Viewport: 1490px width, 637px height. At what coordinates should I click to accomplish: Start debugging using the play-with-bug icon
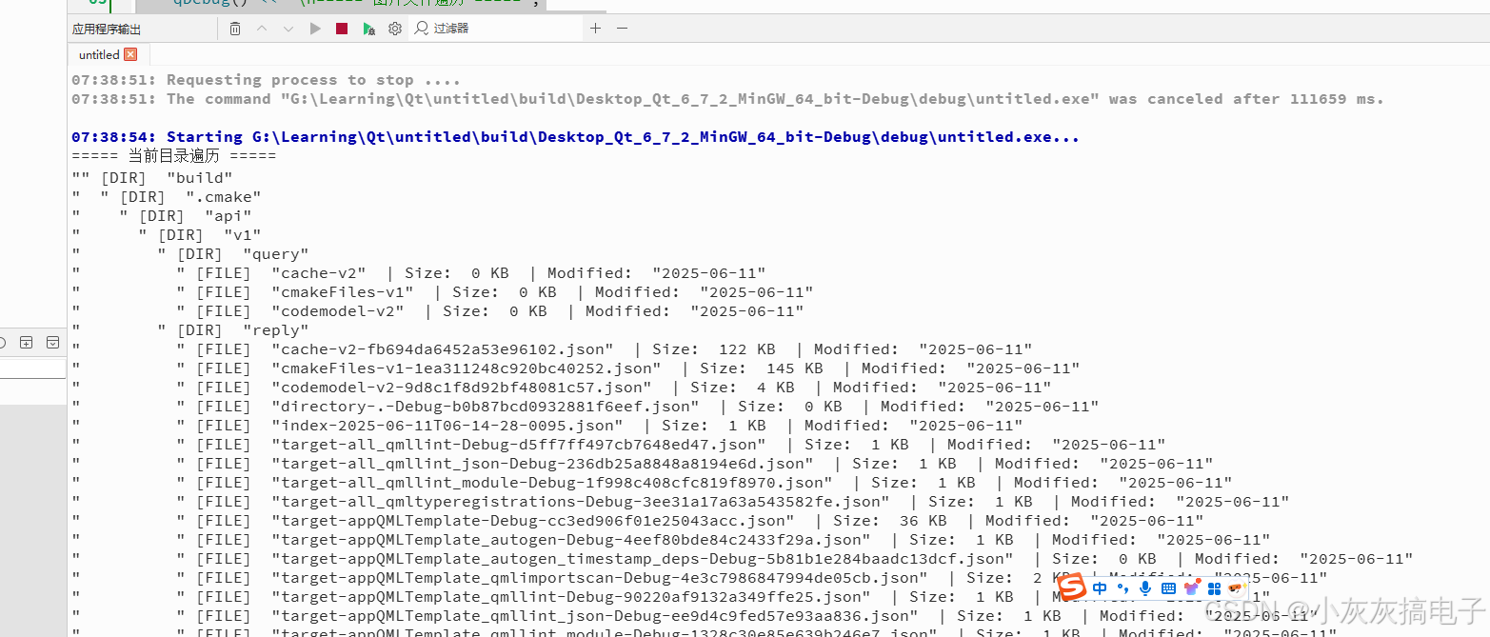point(368,29)
